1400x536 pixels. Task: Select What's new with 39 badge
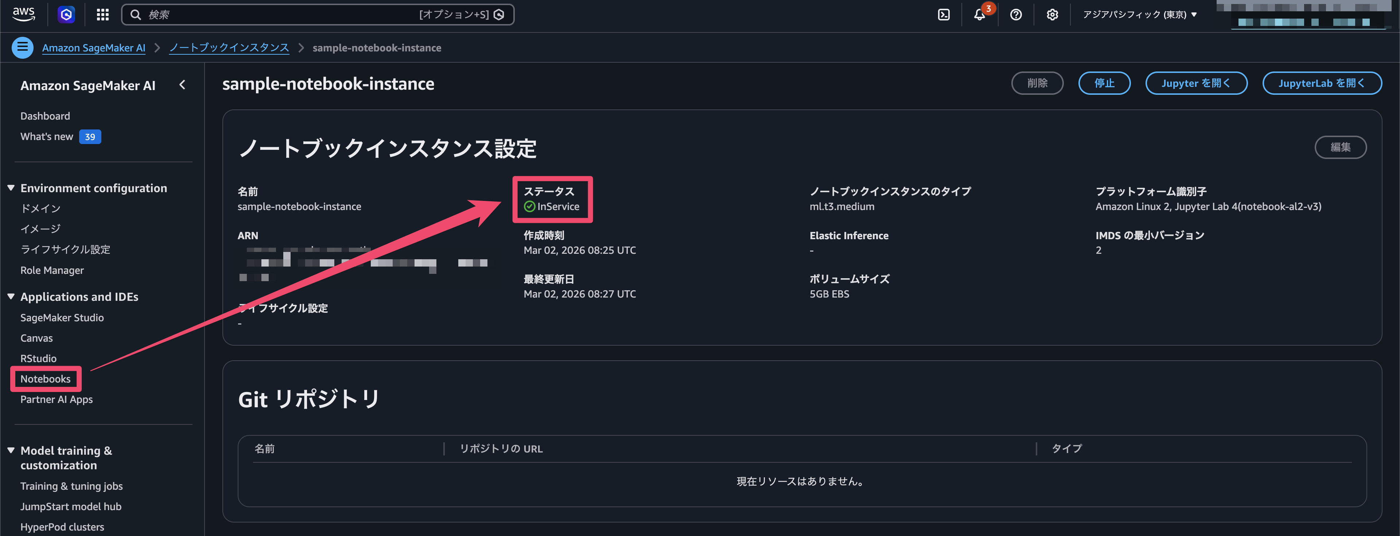click(47, 136)
